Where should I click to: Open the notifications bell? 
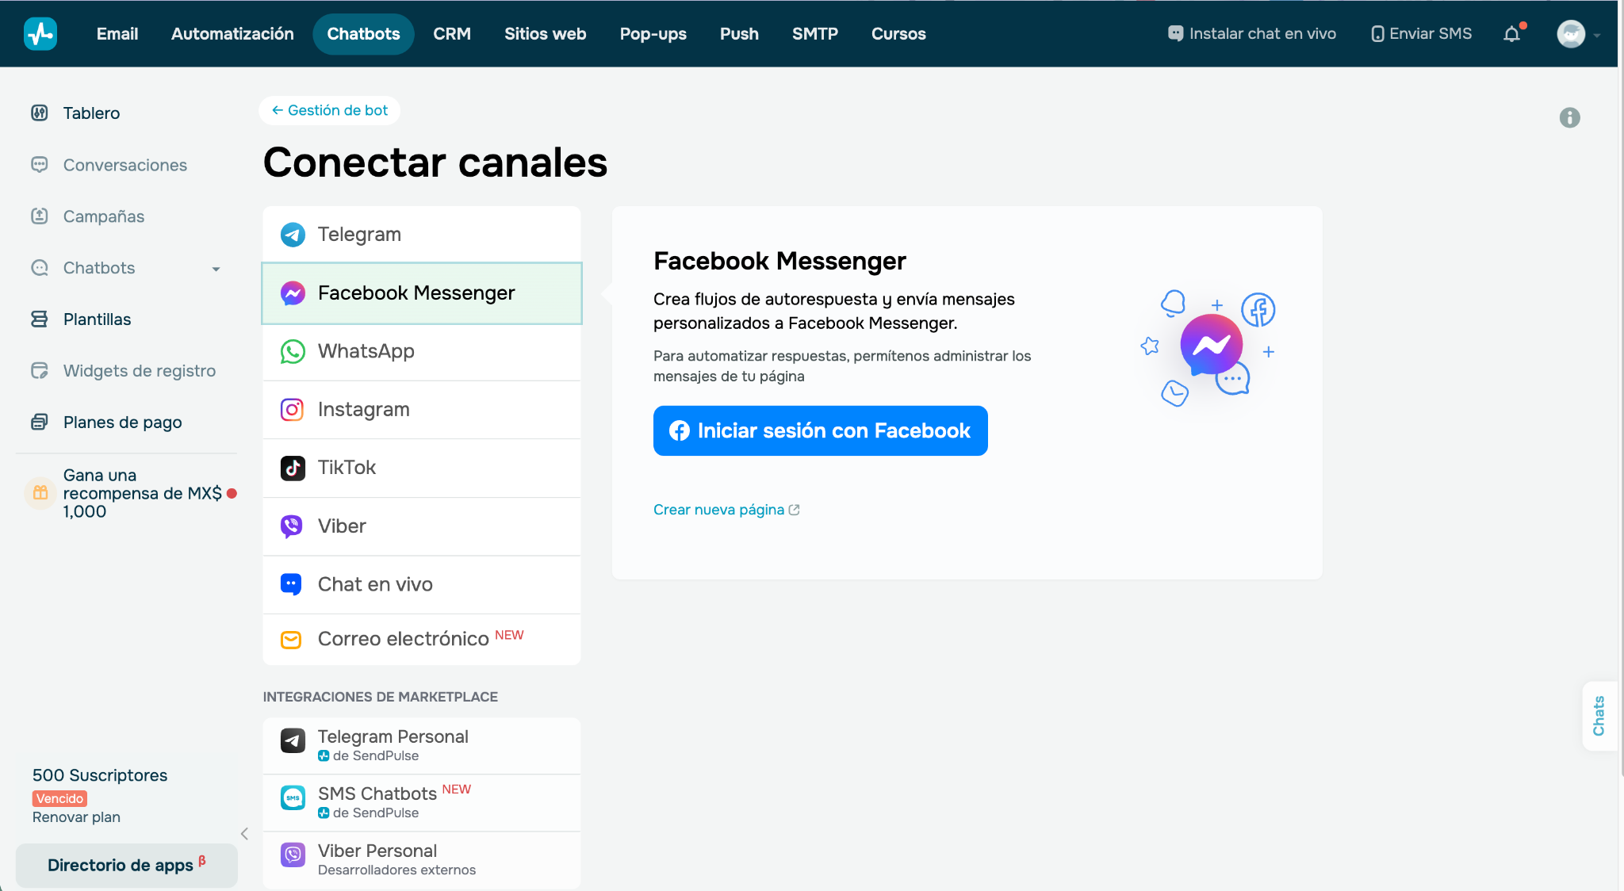1512,33
